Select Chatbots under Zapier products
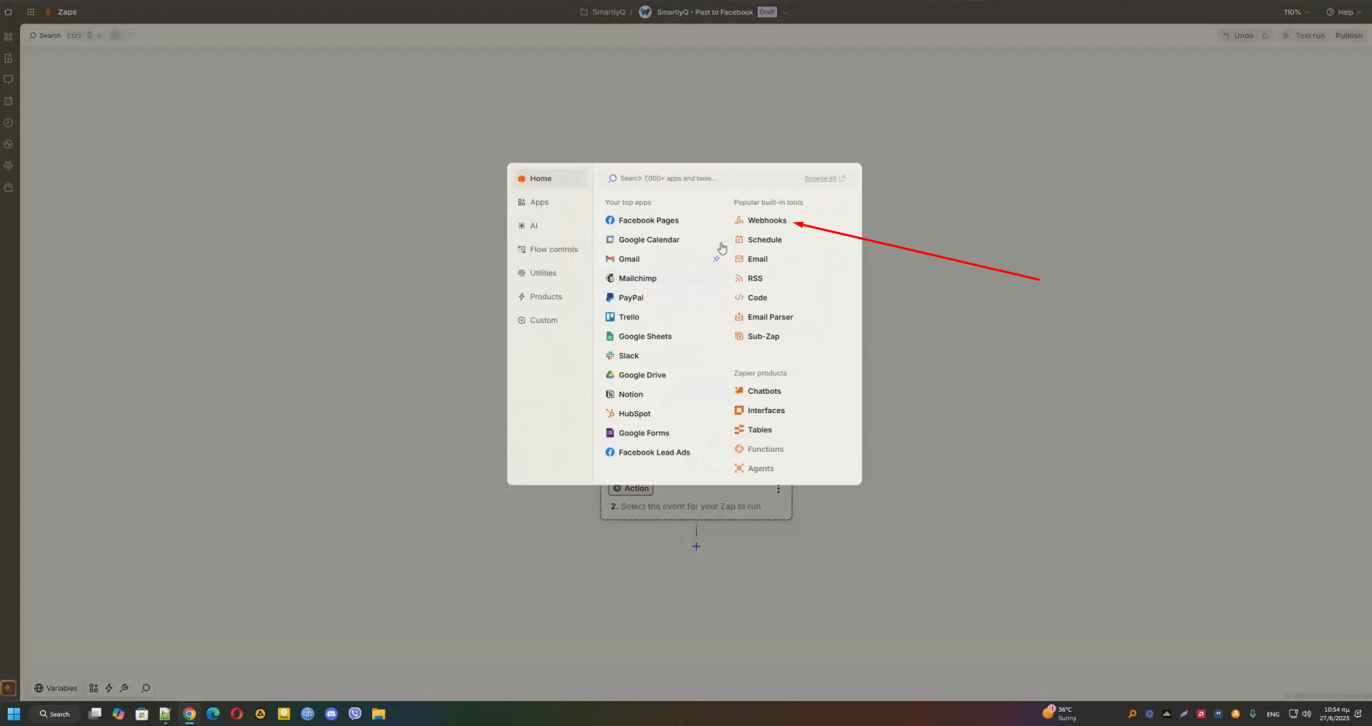 tap(758, 391)
